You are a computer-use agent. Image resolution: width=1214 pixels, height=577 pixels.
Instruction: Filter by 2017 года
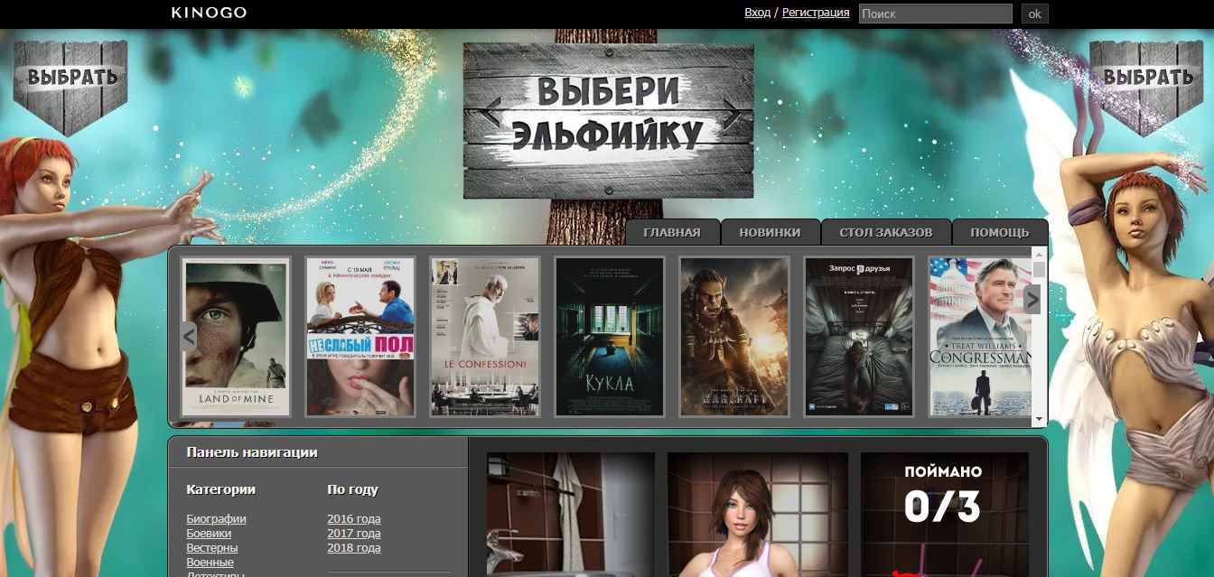click(354, 534)
